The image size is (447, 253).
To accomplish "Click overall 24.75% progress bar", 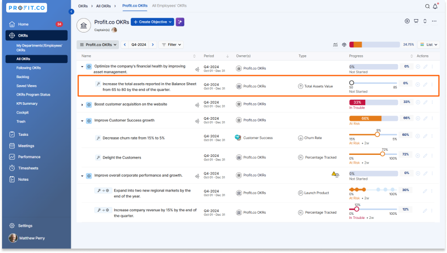I will (x=374, y=45).
